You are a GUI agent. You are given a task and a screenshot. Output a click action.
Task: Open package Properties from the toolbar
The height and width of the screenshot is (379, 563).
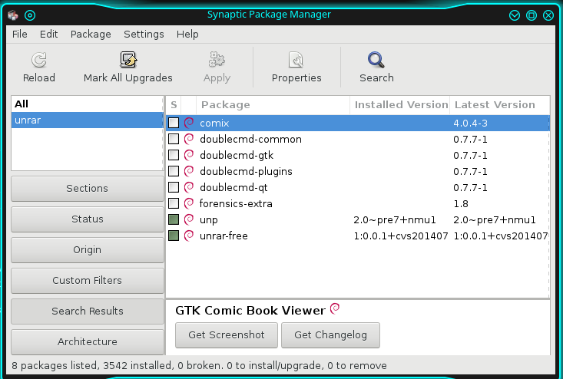[296, 61]
